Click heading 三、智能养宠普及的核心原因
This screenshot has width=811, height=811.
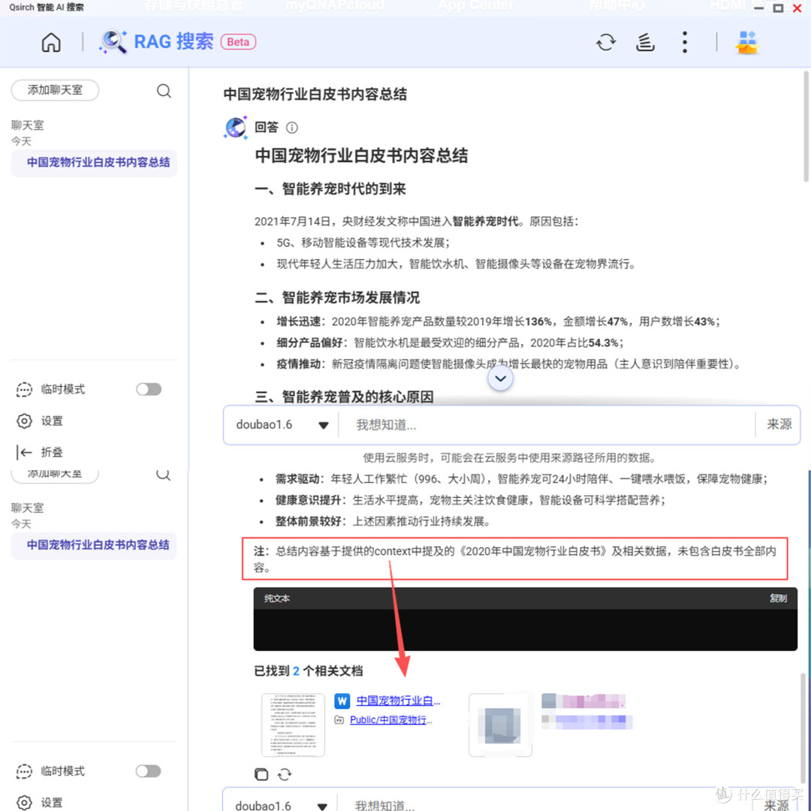pyautogui.click(x=344, y=397)
